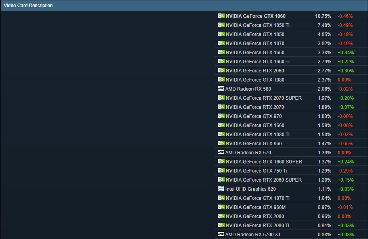Image resolution: width=368 pixels, height=239 pixels.
Task: Collapse the Video Card Description header
Action: point(28,6)
